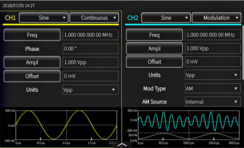Open the CH1 Continuous mode dropdown

[x=94, y=18]
